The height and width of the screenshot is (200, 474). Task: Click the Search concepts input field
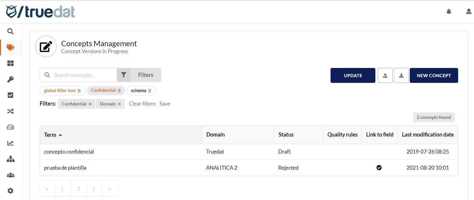tap(84, 75)
